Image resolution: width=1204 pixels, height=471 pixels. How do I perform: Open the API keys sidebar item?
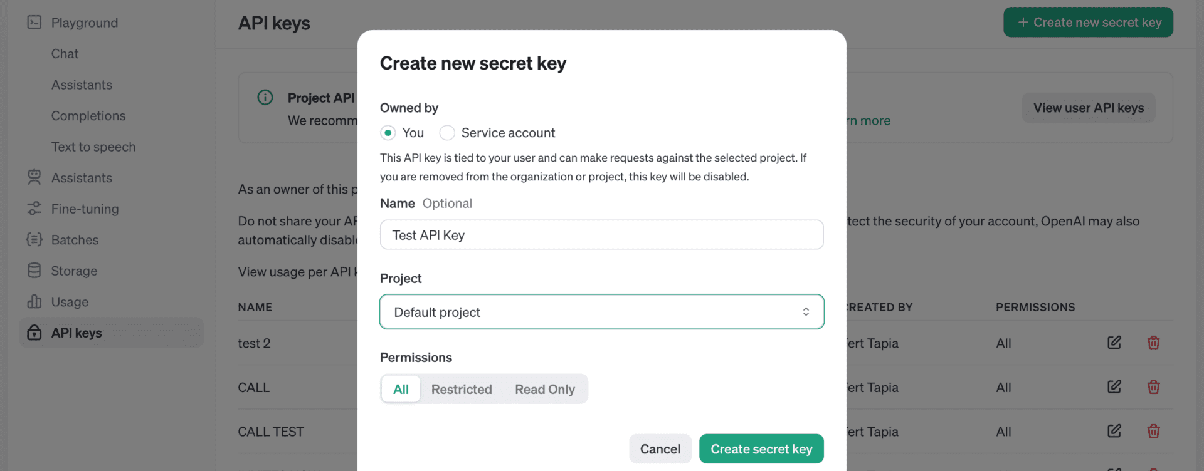coord(77,333)
